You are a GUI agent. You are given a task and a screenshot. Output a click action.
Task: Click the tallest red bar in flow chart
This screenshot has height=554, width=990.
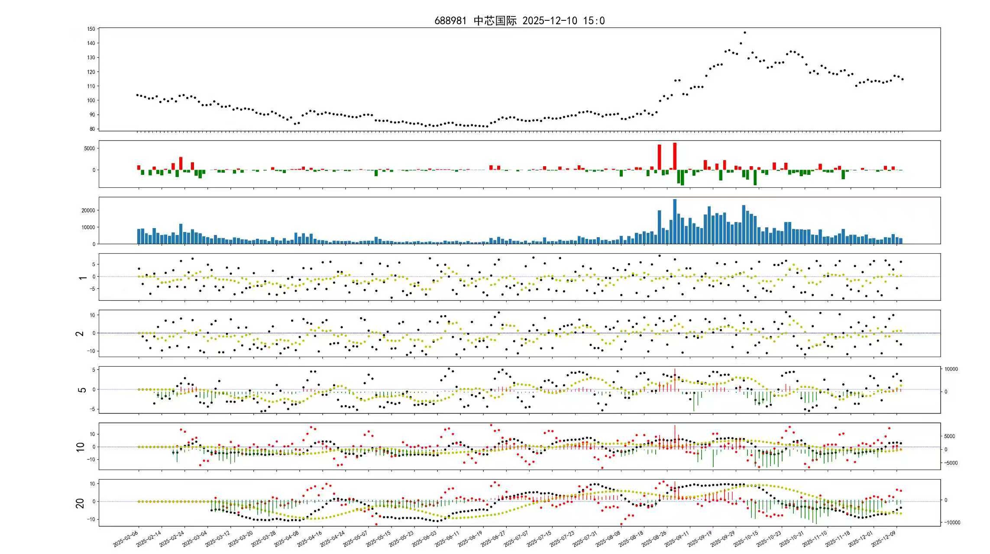(x=675, y=156)
